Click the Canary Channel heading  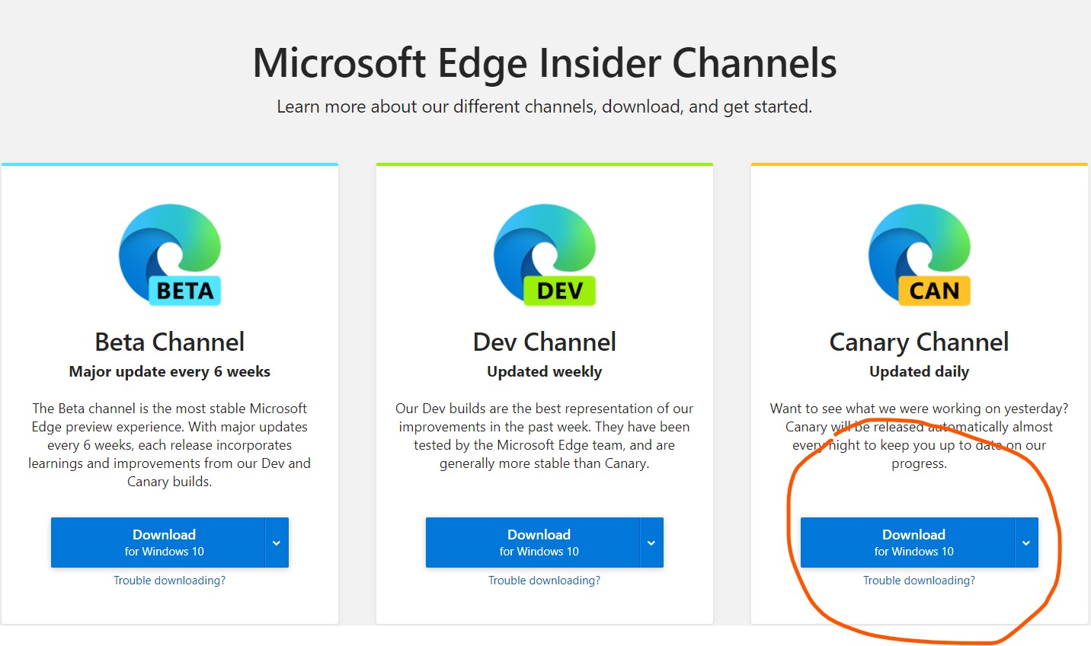pos(920,342)
